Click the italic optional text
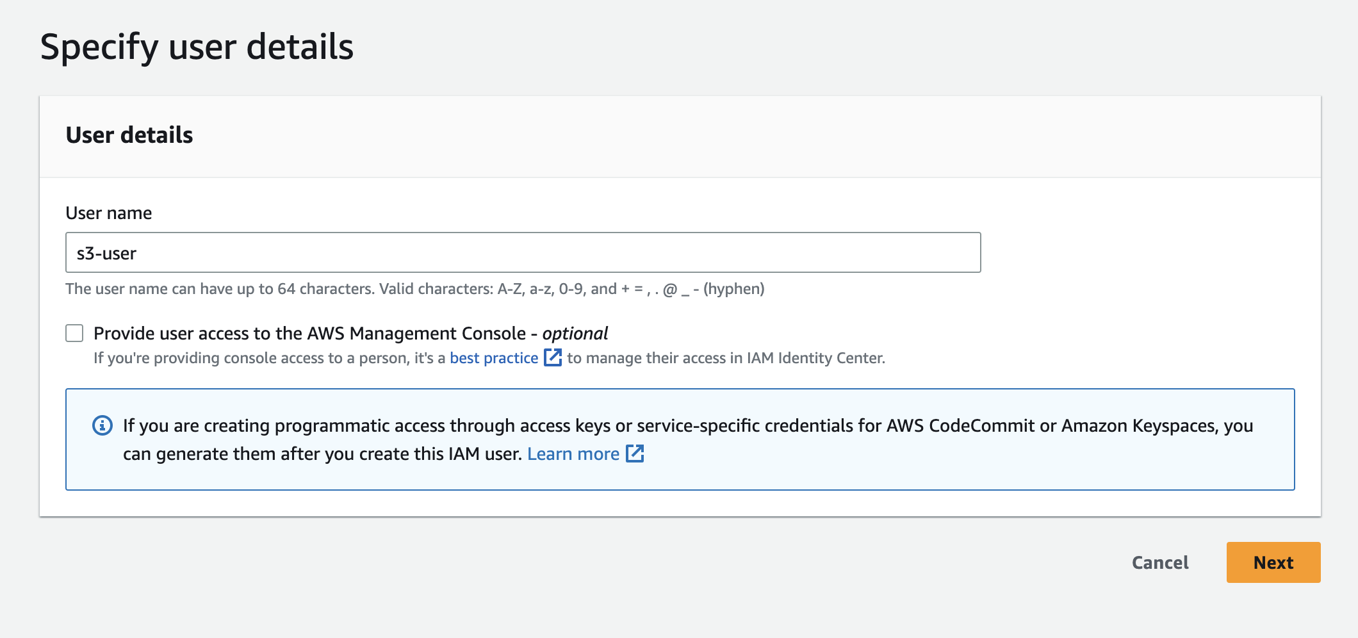The width and height of the screenshot is (1358, 638). tap(575, 334)
